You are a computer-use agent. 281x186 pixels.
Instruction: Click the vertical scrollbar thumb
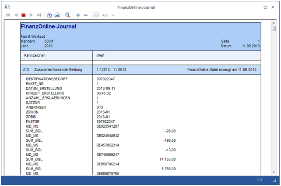[273, 29]
